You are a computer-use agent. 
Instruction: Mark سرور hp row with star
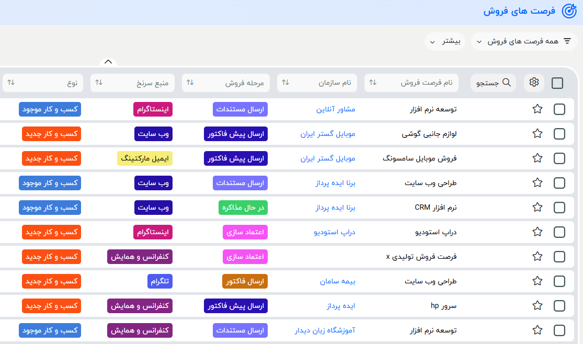[x=538, y=306]
